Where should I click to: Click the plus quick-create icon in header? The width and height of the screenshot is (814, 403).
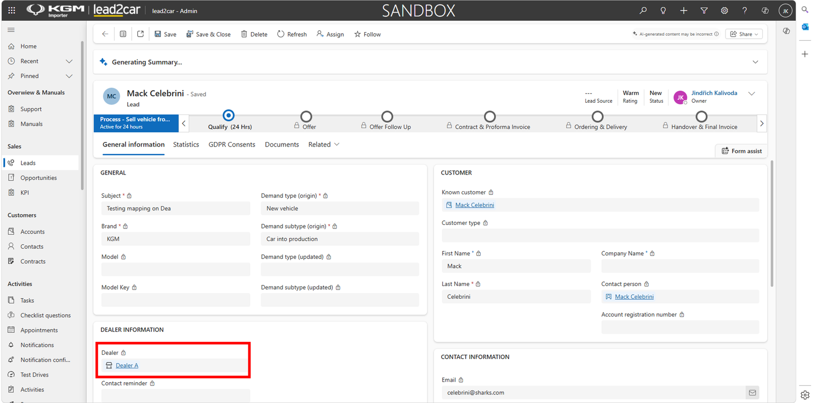[684, 10]
